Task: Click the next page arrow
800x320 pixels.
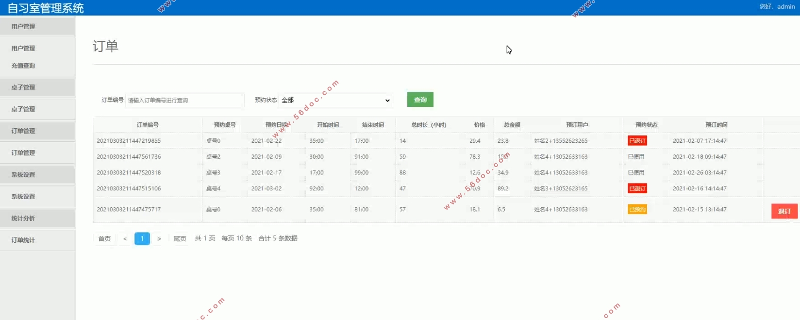Action: pos(159,238)
